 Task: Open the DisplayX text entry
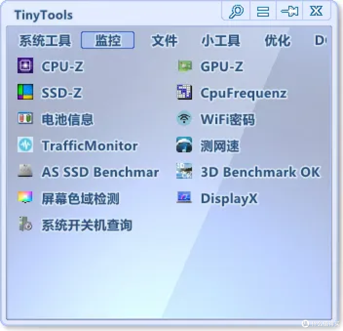point(229,199)
